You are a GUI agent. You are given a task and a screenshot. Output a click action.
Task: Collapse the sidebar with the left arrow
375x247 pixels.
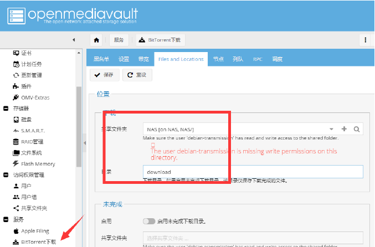coord(74,40)
